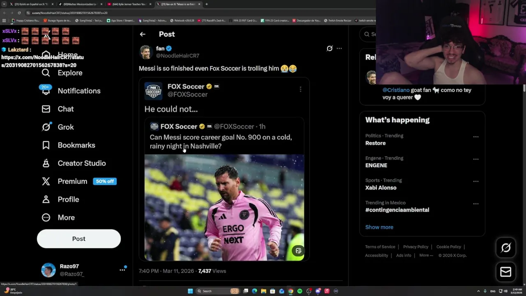Open more options for ENGENE trend
The image size is (526, 296).
tap(475, 159)
